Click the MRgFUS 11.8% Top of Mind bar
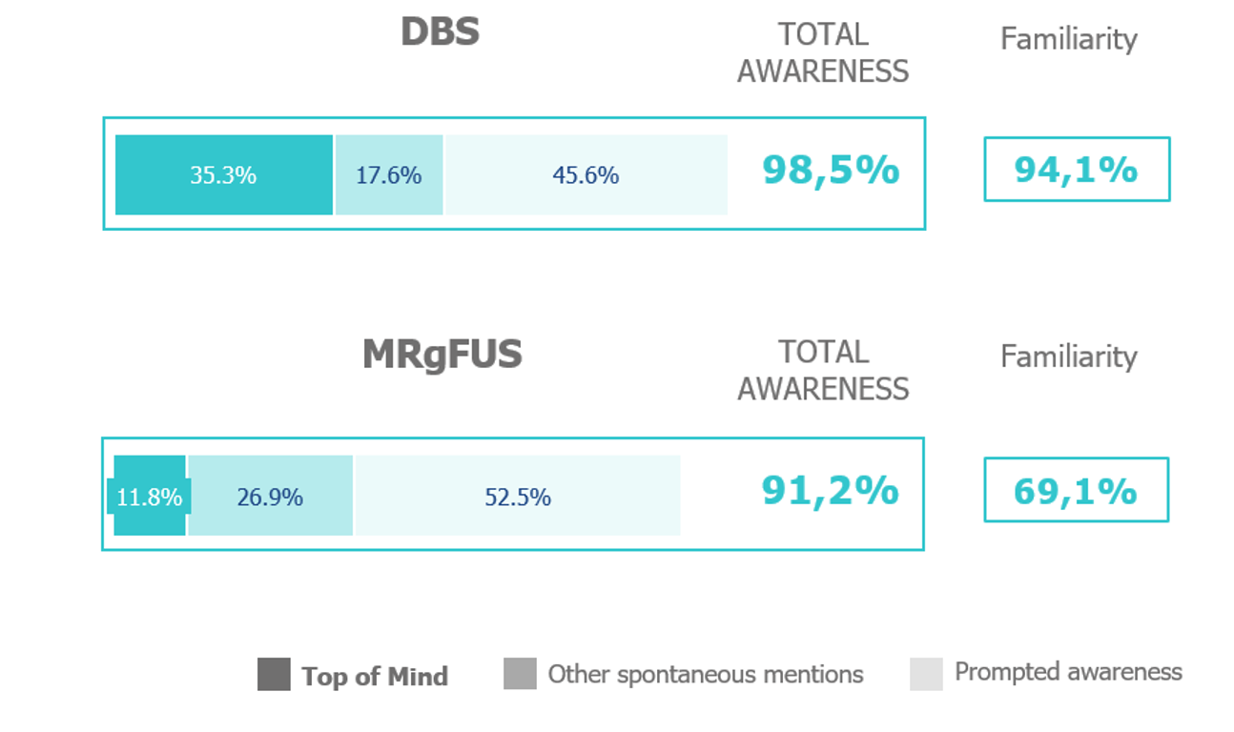The width and height of the screenshot is (1234, 732). pyautogui.click(x=150, y=497)
